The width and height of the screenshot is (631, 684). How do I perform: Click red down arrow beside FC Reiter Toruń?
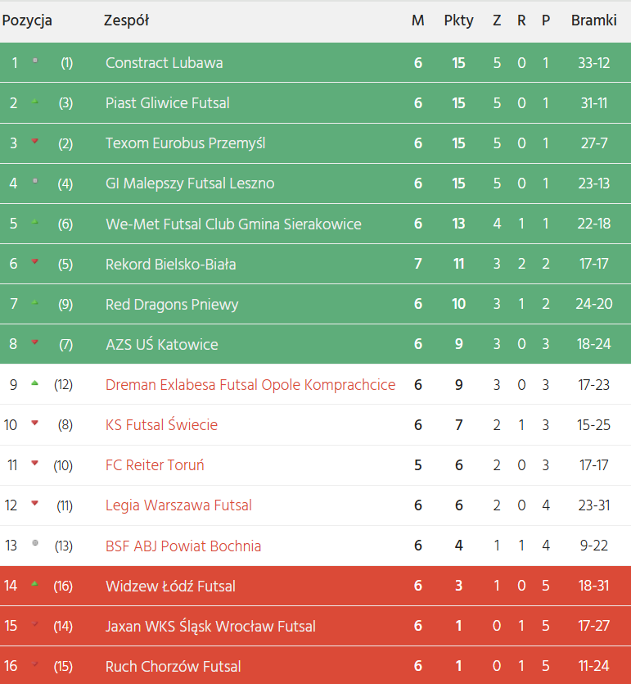click(x=34, y=464)
